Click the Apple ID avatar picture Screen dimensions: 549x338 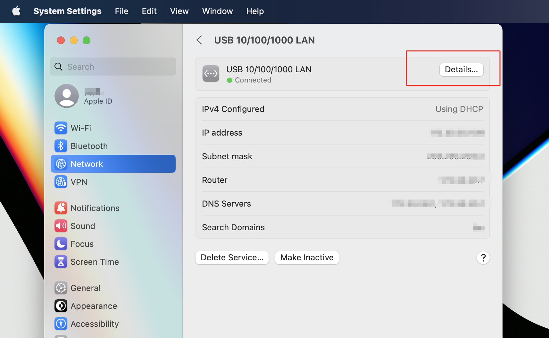(67, 96)
